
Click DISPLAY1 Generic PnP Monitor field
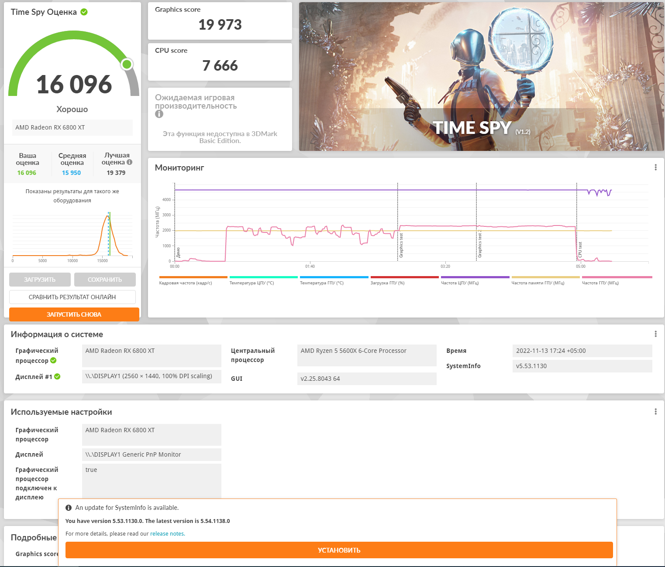[152, 454]
